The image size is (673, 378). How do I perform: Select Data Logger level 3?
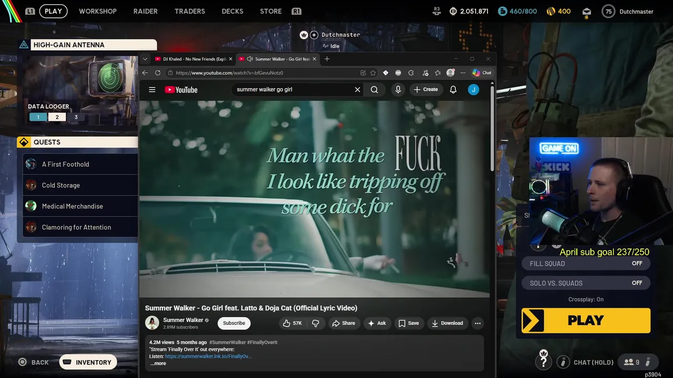coord(76,117)
